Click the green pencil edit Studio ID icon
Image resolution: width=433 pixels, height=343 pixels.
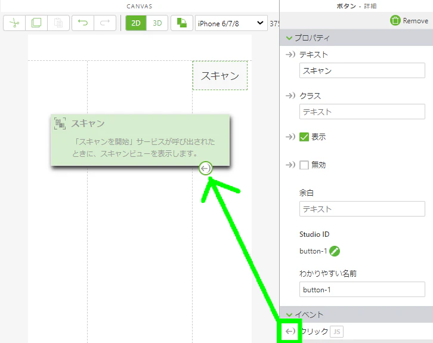[335, 251]
